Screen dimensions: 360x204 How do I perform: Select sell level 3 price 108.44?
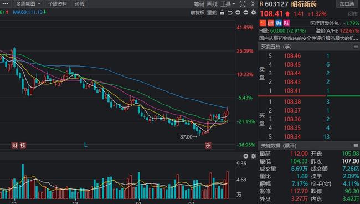(292, 73)
